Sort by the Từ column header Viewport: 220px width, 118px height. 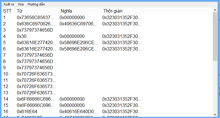coord(36,11)
